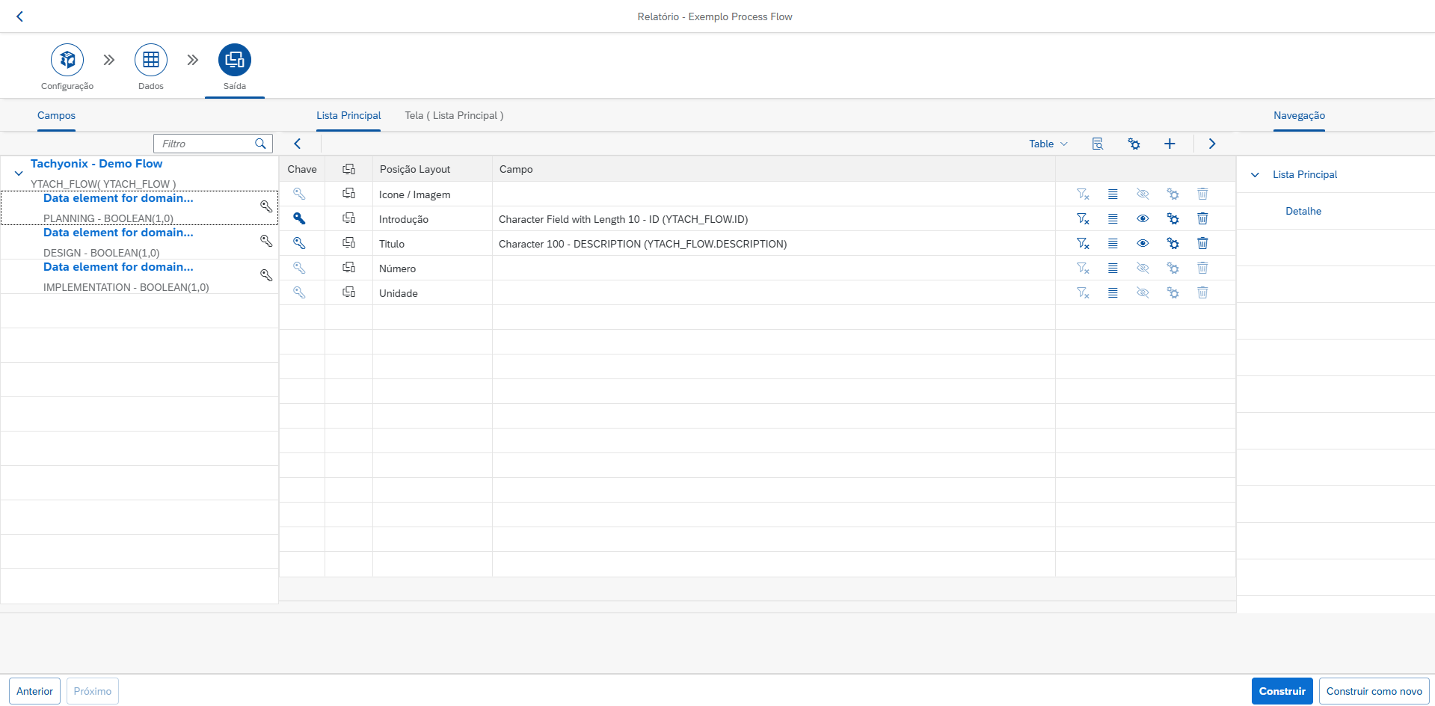Click the key icon next to IMPLEMENTATION field

(266, 275)
